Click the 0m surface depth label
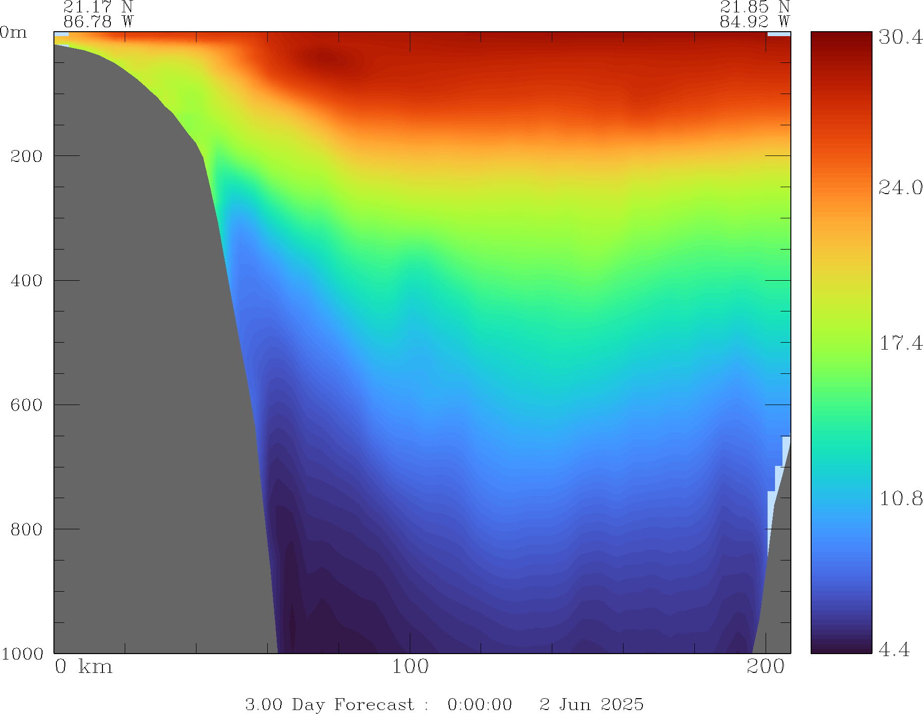The width and height of the screenshot is (923, 714). click(x=14, y=33)
